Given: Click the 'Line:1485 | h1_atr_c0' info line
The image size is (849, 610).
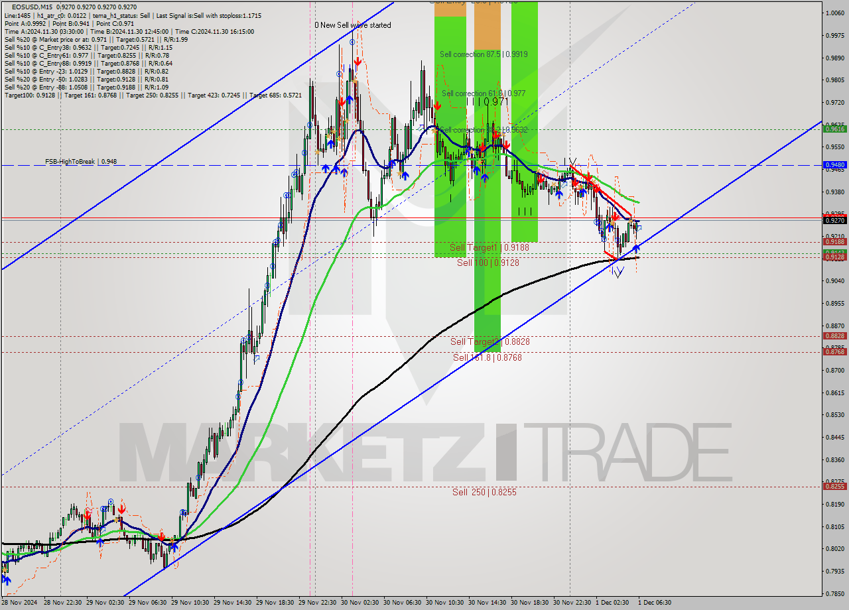Looking at the screenshot, I should click(133, 15).
